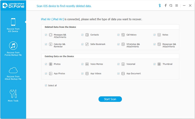Click the WhatsApp && Attachments icon
This screenshot has width=195, height=119.
123,44
